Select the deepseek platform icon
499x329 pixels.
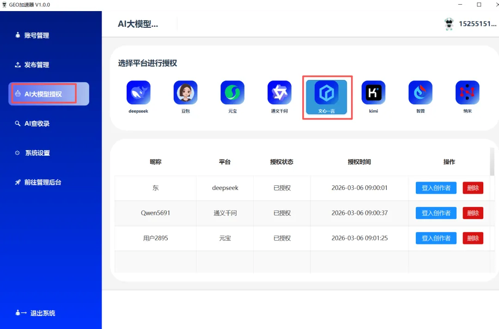139,92
